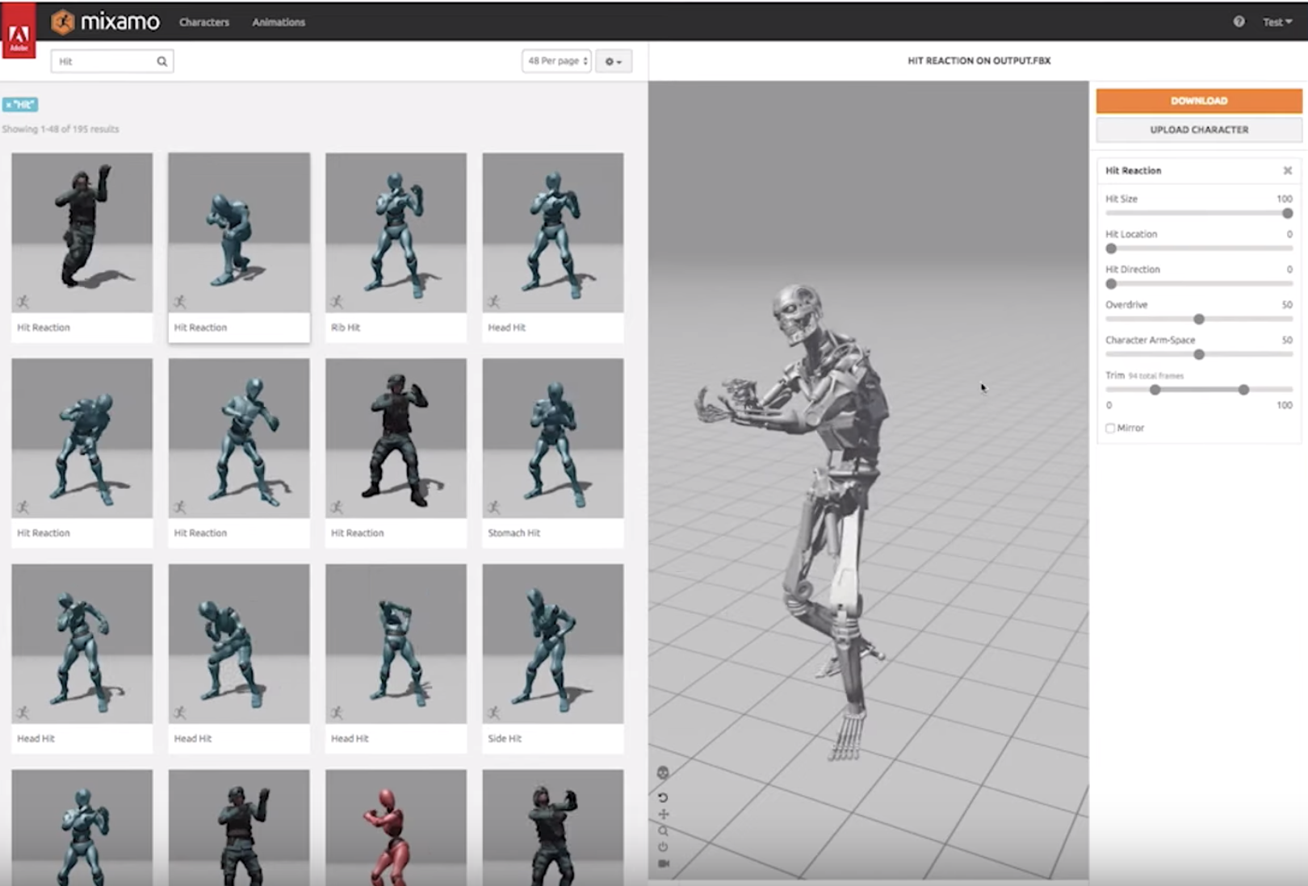This screenshot has width=1308, height=886.
Task: Click the highlighted Hit Reaction card
Action: click(x=239, y=247)
